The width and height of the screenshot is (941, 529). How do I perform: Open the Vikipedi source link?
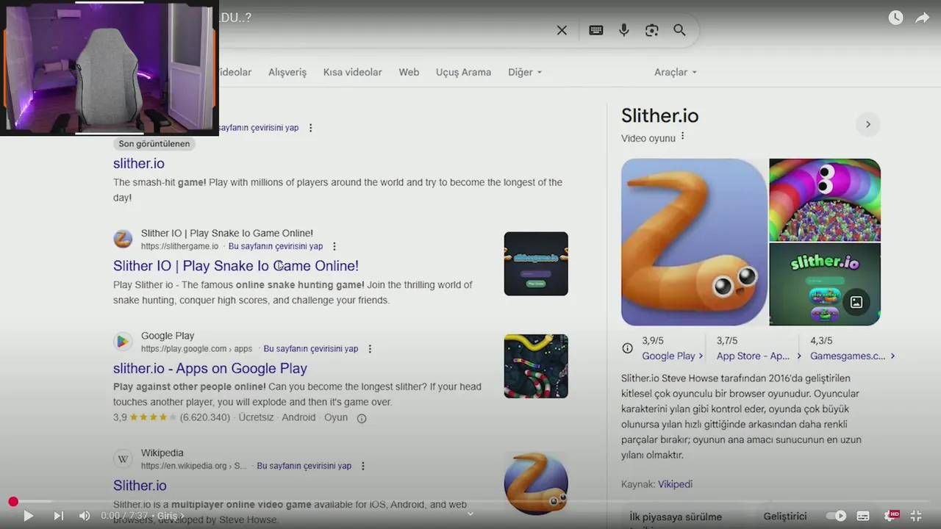[675, 484]
